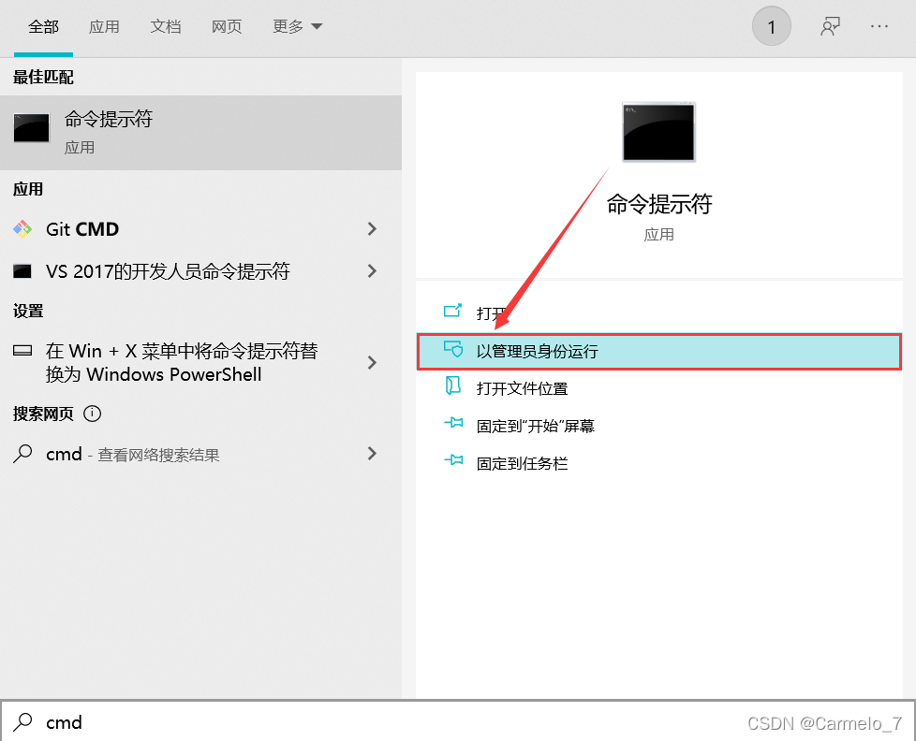This screenshot has width=916, height=741.
Task: Click the search box containing cmd
Action: click(x=458, y=722)
